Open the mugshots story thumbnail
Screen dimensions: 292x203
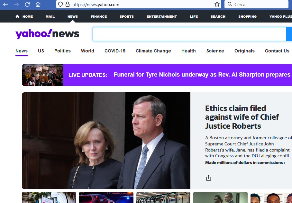pos(271,198)
